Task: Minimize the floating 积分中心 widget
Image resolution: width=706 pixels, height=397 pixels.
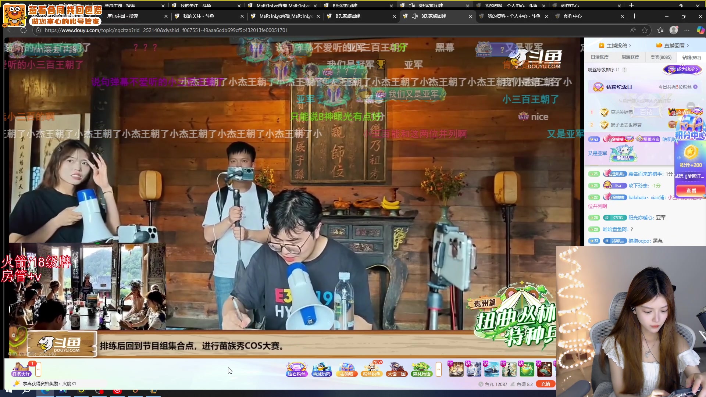Action: (691, 105)
